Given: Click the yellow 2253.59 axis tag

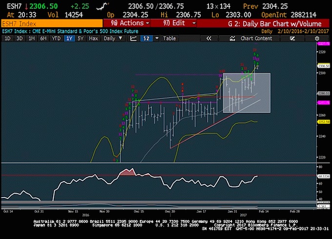Looking at the screenshot, I should click(x=324, y=122).
